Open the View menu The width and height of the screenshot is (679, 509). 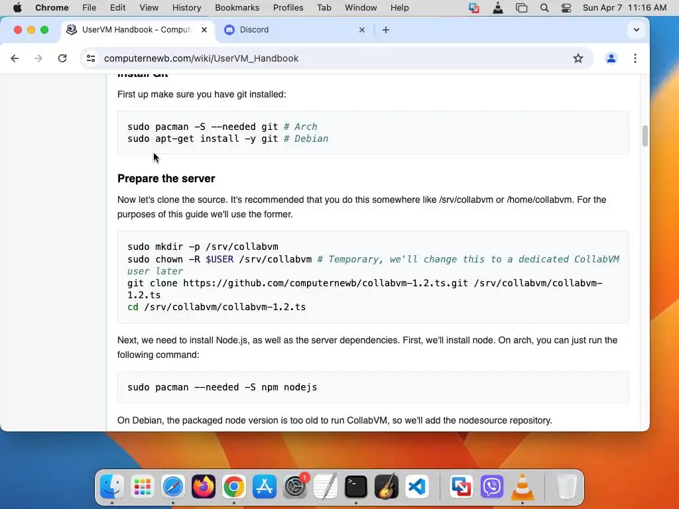coord(149,8)
